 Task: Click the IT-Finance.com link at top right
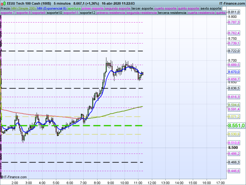click(232, 3)
